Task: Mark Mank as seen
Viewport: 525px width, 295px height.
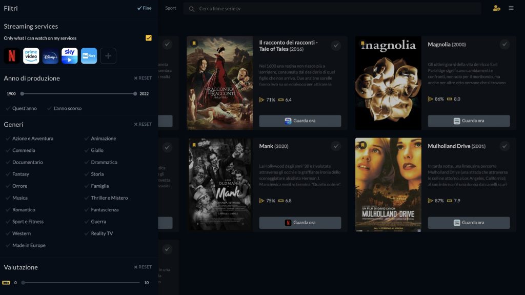Action: click(x=336, y=146)
